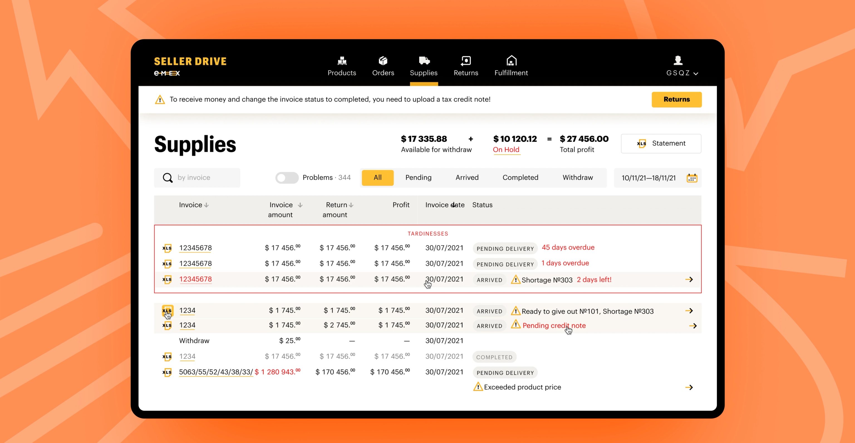Screen dimensions: 855x443
Task: Download XLS for the 1 days overdue row
Action: (x=167, y=264)
